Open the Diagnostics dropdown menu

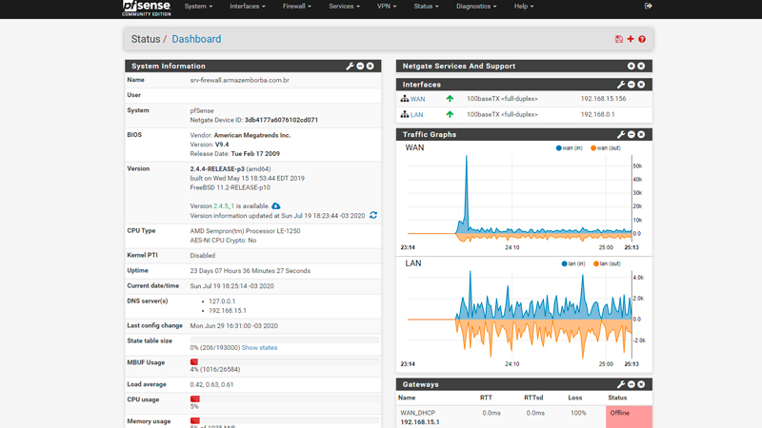[x=475, y=7]
